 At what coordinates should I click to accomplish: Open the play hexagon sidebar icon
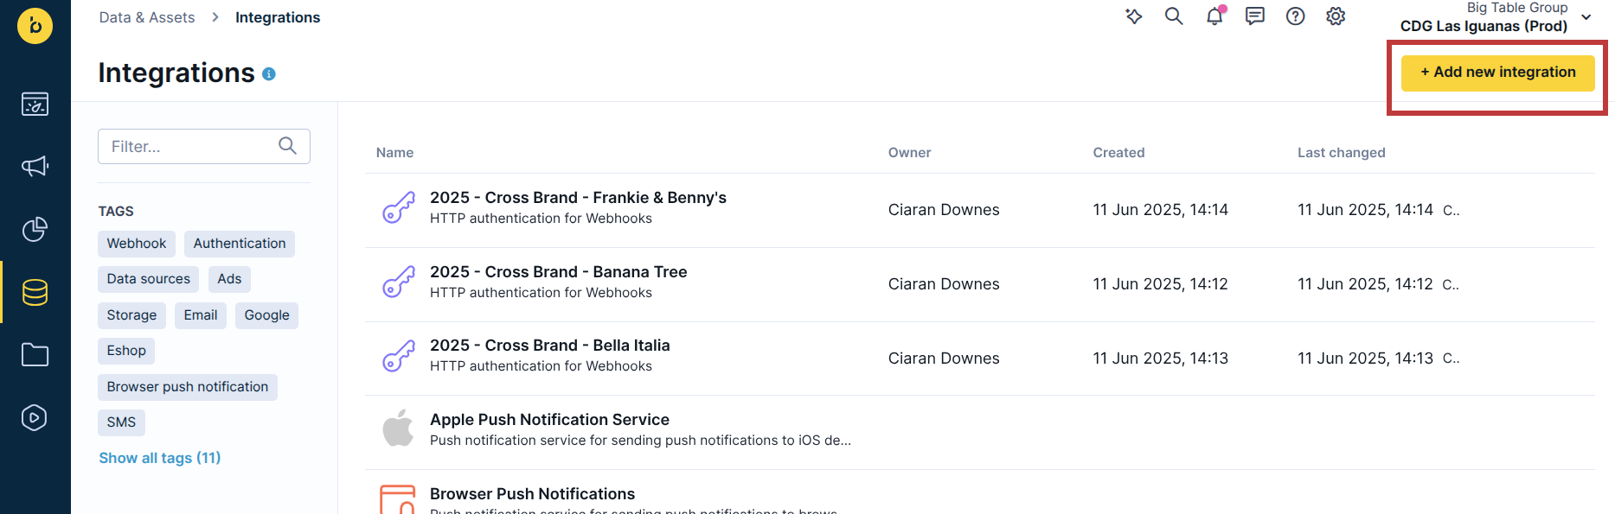(35, 417)
